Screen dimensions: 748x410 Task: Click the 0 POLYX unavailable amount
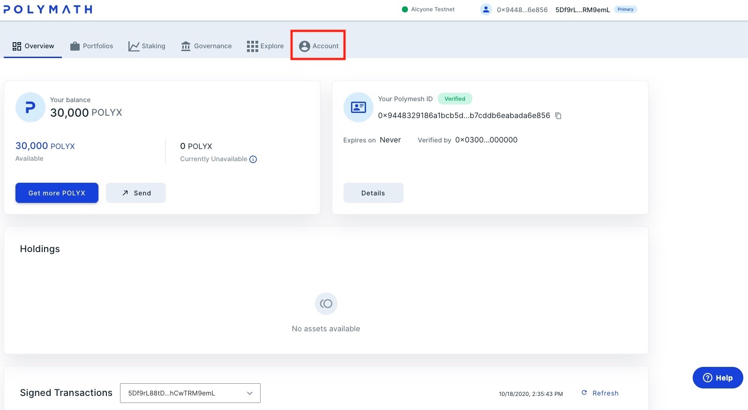coord(196,146)
